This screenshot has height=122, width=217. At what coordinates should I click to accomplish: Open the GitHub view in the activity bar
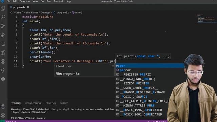3,62
